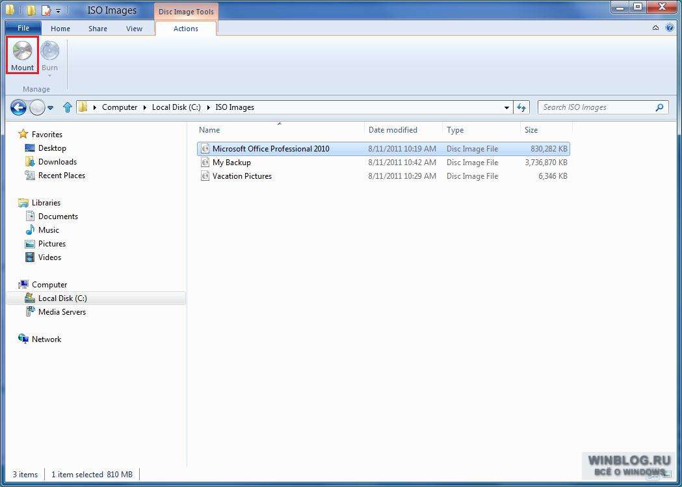Click the Forward navigation button
The height and width of the screenshot is (487, 682).
(37, 107)
